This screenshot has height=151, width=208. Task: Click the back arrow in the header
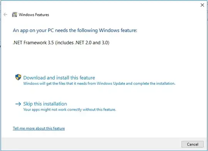coord(5,15)
